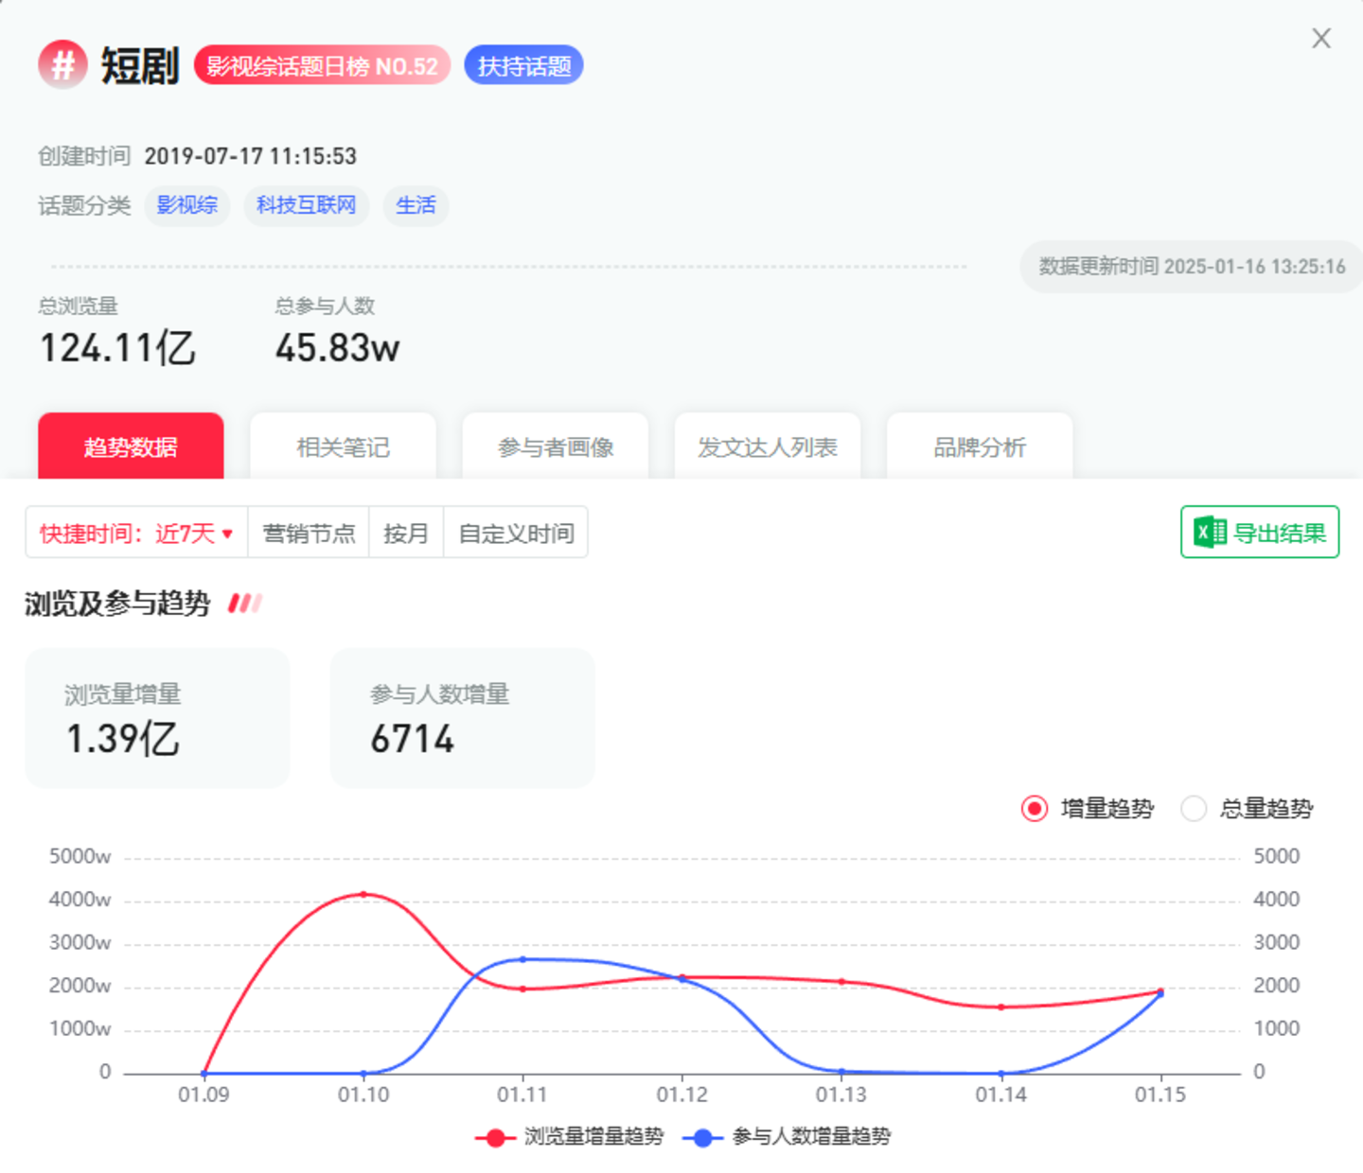This screenshot has width=1363, height=1173.
Task: Close the 短剧 topic detail panel
Action: (1320, 39)
